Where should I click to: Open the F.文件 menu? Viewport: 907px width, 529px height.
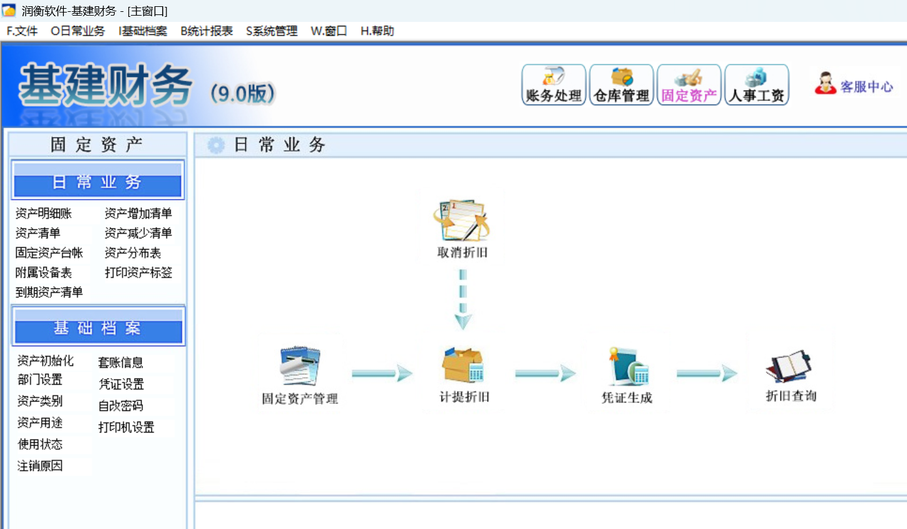point(22,31)
